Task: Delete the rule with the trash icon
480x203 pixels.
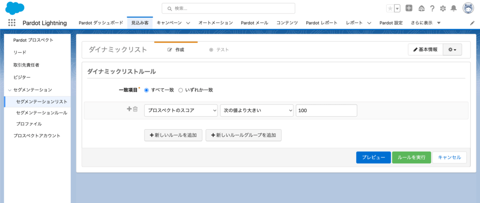Action: [135, 109]
